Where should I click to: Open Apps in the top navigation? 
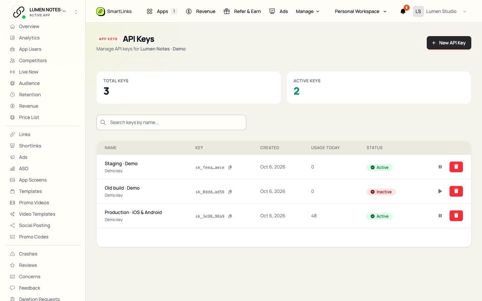click(162, 11)
